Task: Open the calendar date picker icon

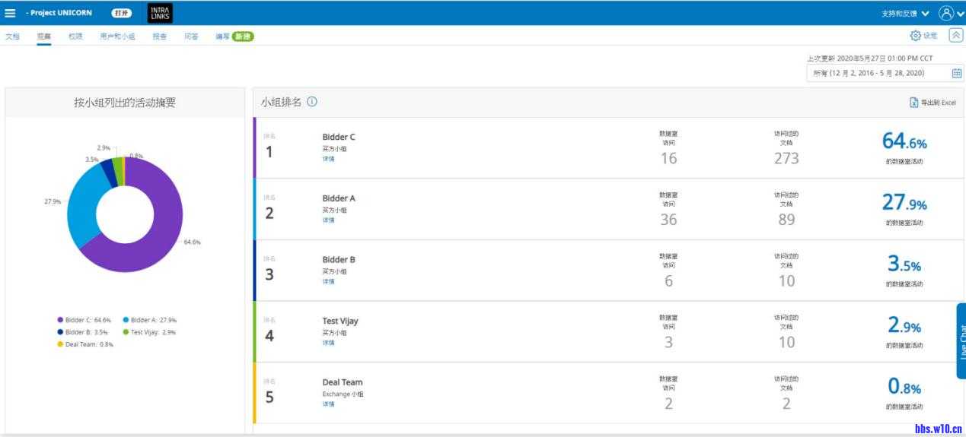Action: click(x=957, y=73)
